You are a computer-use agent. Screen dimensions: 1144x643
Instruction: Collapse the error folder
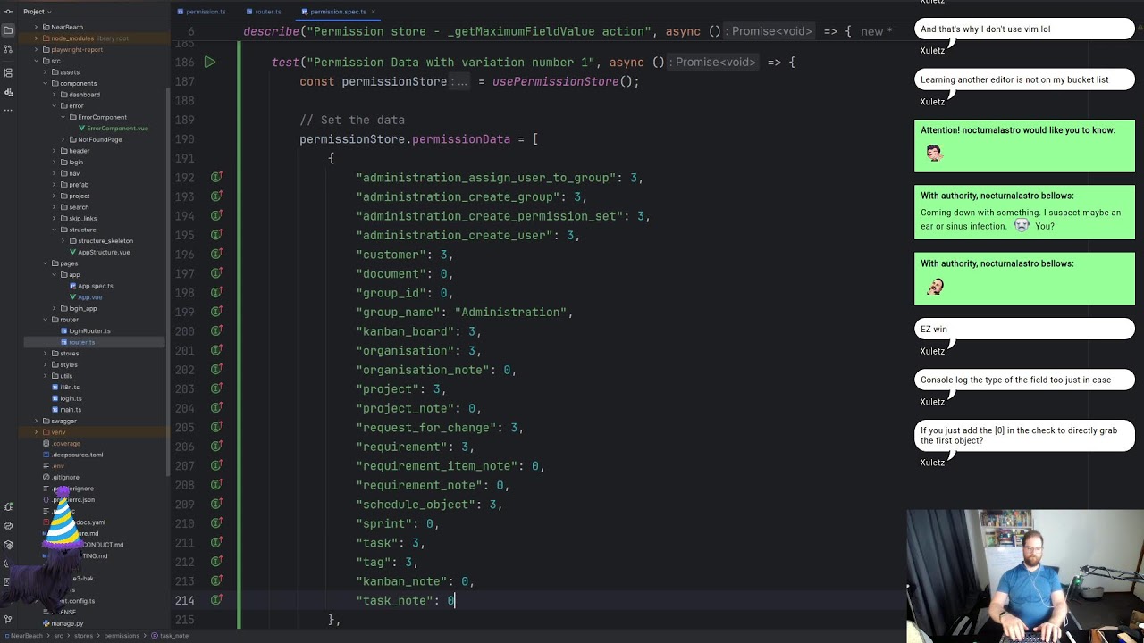pyautogui.click(x=54, y=105)
